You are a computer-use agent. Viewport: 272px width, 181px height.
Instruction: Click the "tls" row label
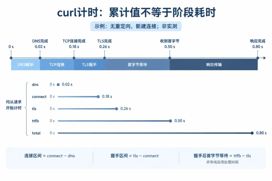[34, 109]
